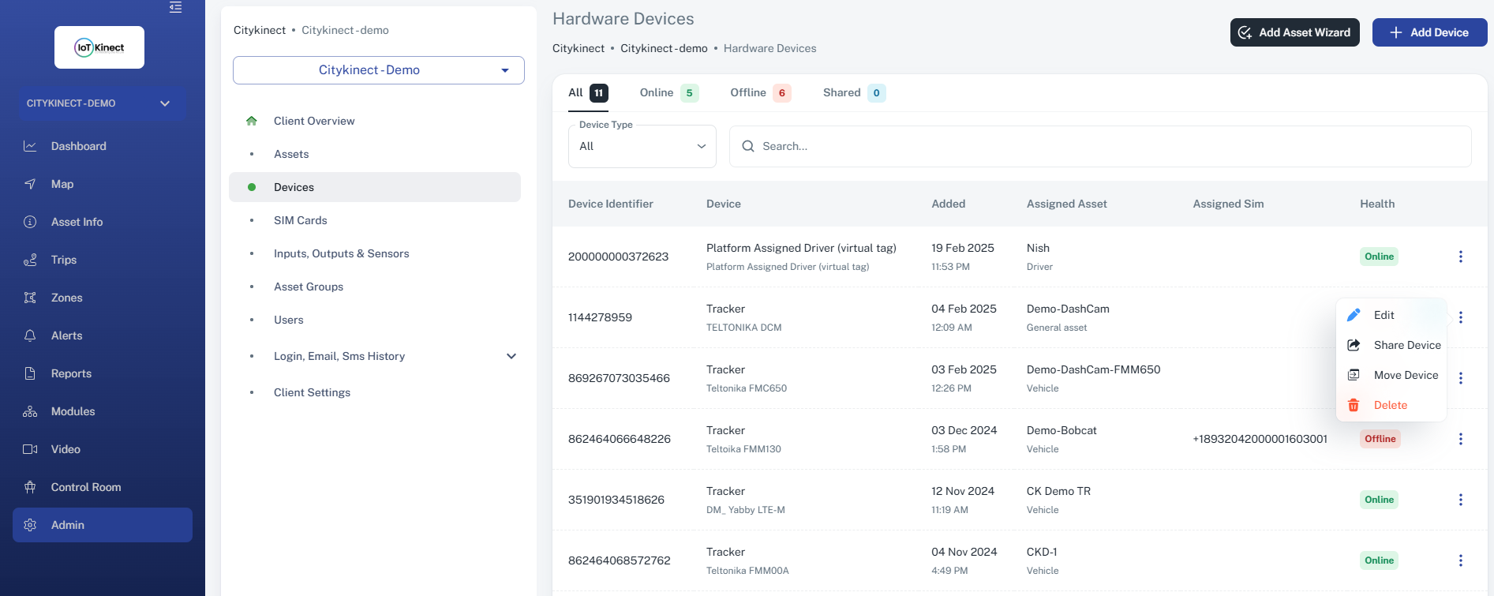
Task: Click the Add Device button
Action: pyautogui.click(x=1429, y=32)
